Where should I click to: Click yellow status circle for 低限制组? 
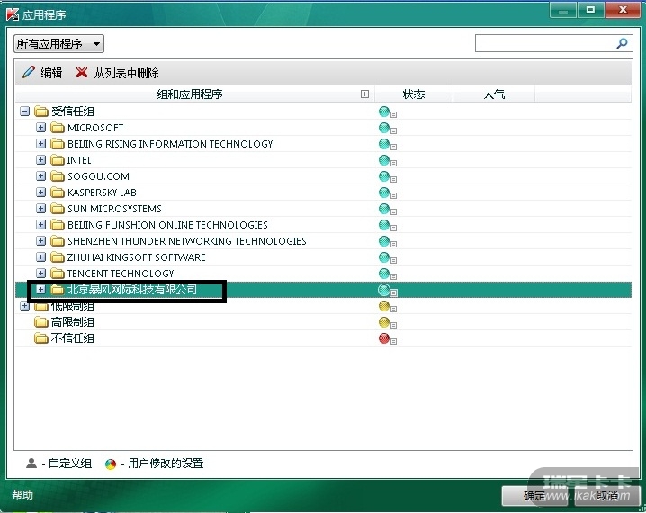[384, 306]
